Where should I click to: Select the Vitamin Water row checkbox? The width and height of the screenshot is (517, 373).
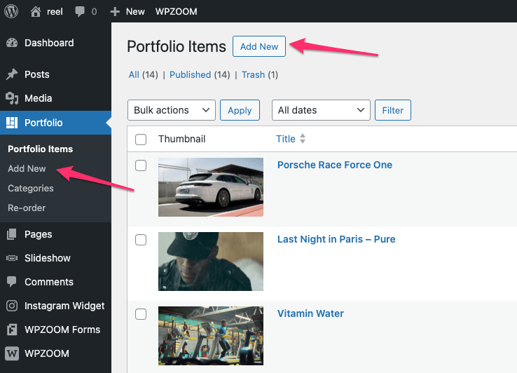click(x=141, y=314)
